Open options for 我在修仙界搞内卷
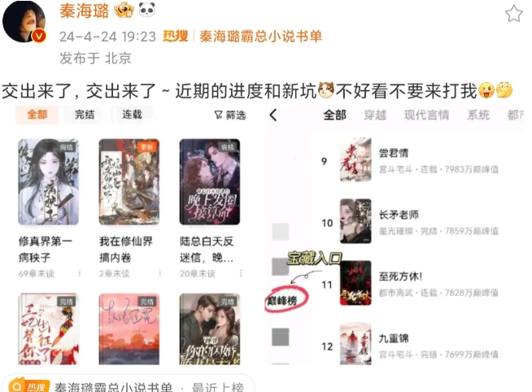532x392 pixels. coord(160,273)
